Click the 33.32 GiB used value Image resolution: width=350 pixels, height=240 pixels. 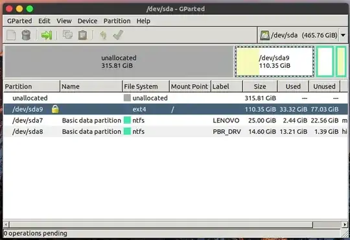tap(294, 109)
